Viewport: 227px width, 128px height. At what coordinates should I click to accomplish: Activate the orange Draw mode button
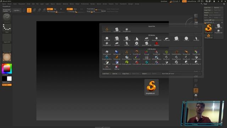click(29, 10)
